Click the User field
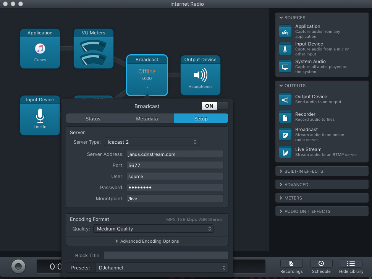This screenshot has width=372, height=279. [x=175, y=177]
